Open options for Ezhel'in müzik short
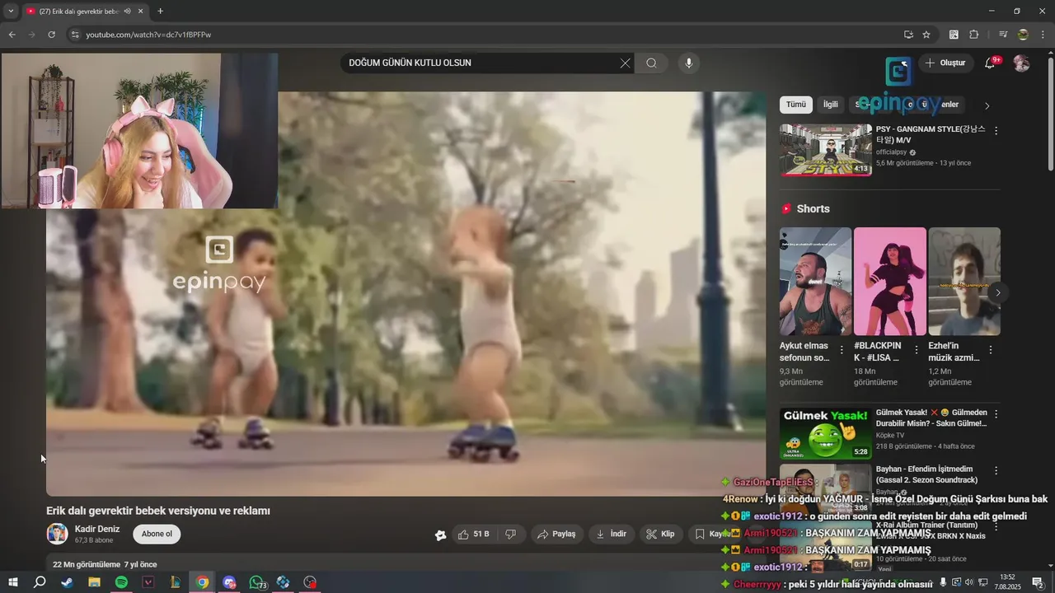1055x593 pixels. (990, 350)
